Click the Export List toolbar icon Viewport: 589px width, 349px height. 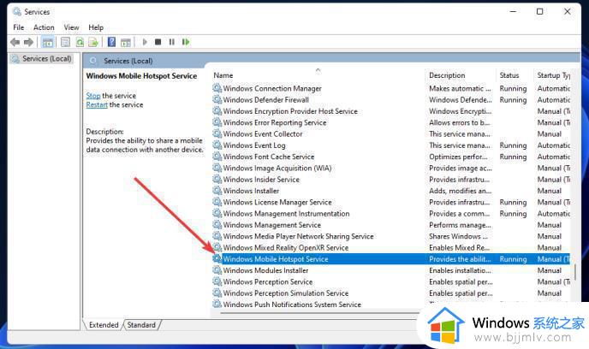point(93,42)
